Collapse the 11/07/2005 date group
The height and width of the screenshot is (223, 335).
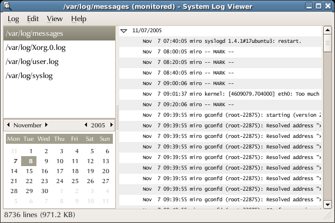click(123, 31)
